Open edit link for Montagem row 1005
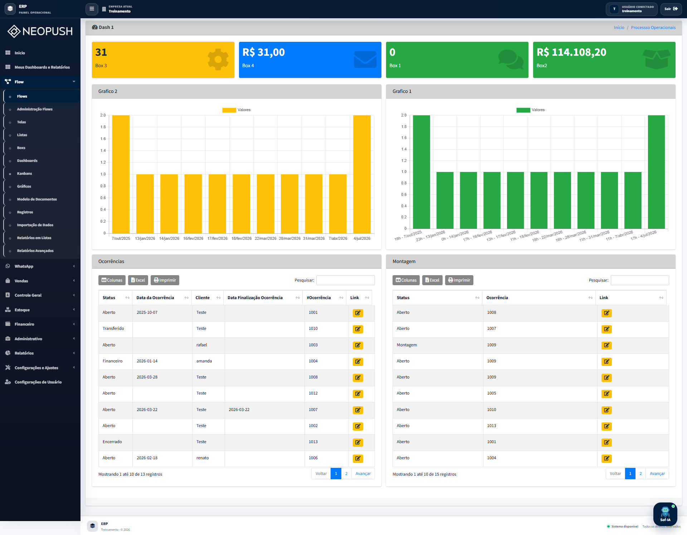Image resolution: width=687 pixels, height=535 pixels. [606, 394]
